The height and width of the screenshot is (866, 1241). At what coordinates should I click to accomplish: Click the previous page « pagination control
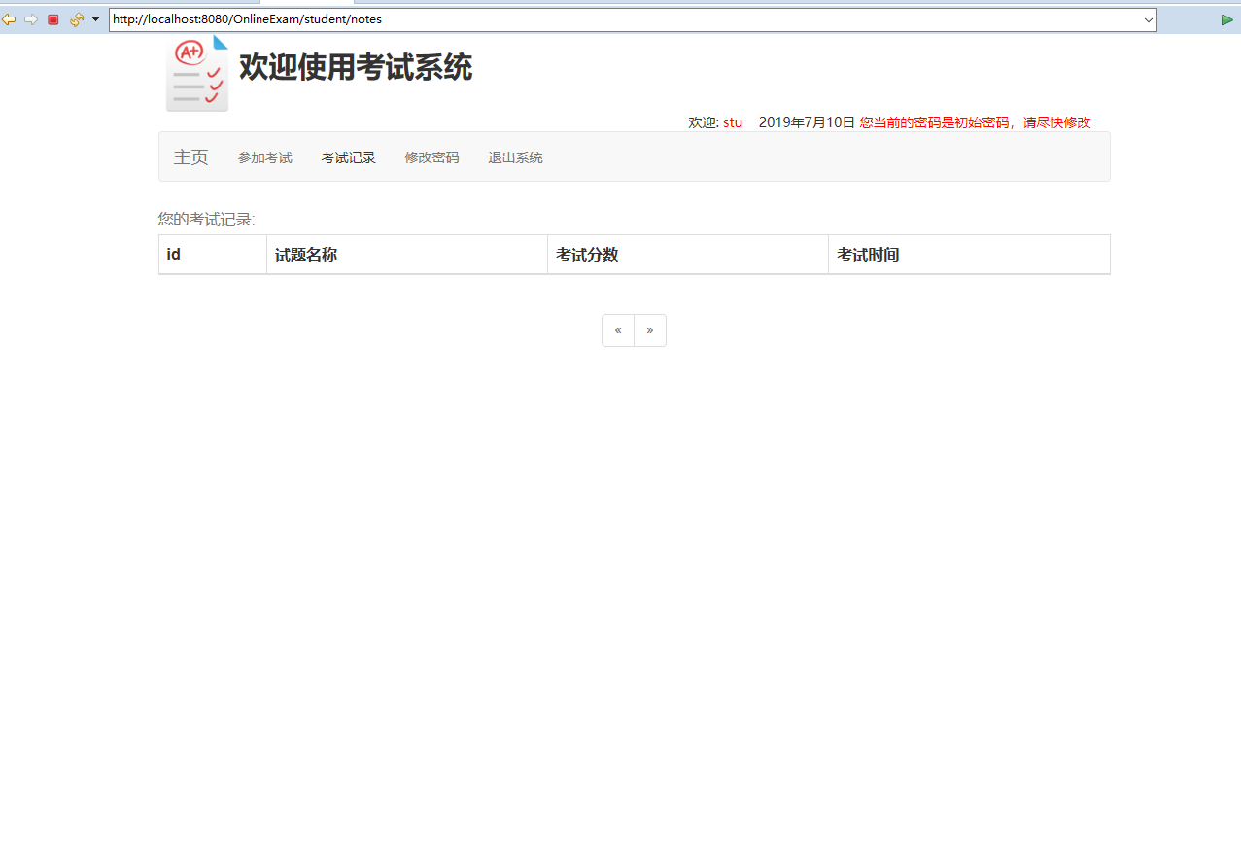coord(618,329)
